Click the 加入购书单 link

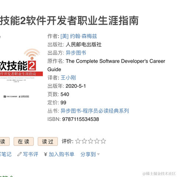[62, 154]
